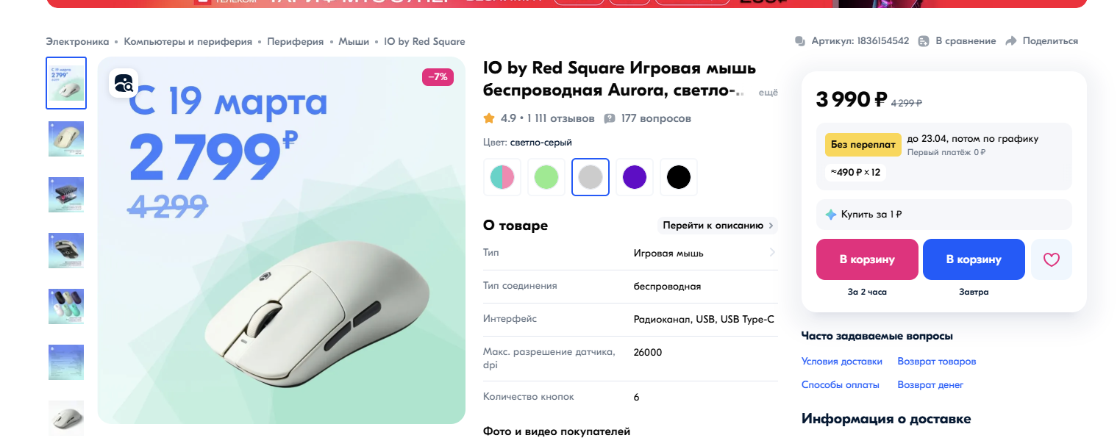1120x438 pixels.
Task: Copy the article number via Артикул icon
Action: (801, 41)
